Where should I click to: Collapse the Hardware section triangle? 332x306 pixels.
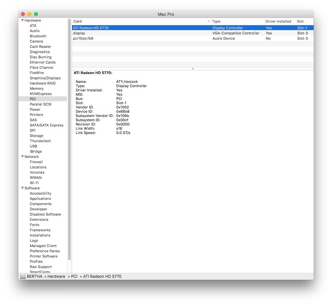(22, 20)
